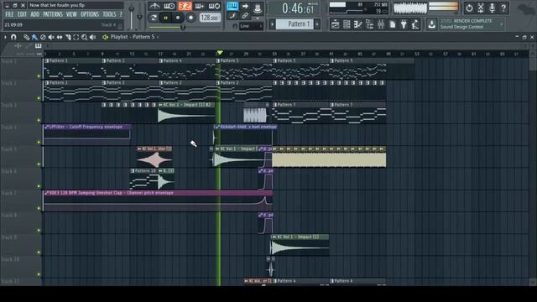537x302 pixels.
Task: Click the news panel download icon
Action: (x=431, y=24)
